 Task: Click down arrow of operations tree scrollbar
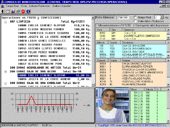(93, 85)
